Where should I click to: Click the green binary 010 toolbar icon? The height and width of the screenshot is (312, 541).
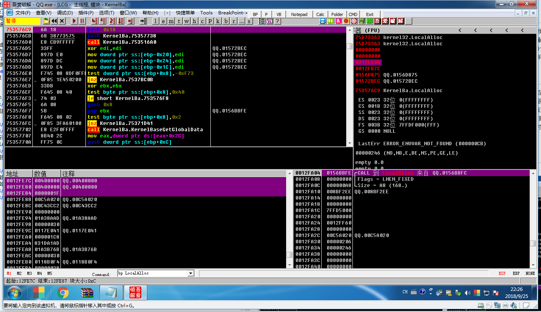coord(361,21)
